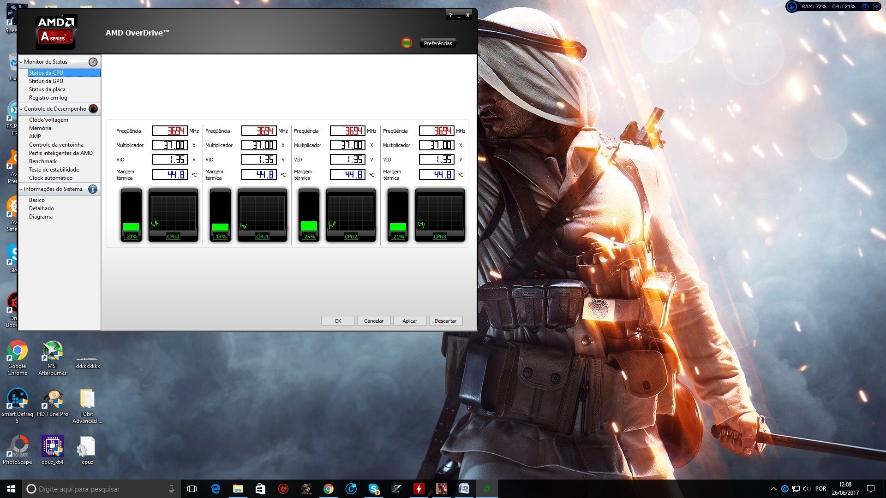Open Registro em log page
The width and height of the screenshot is (886, 498).
click(48, 98)
